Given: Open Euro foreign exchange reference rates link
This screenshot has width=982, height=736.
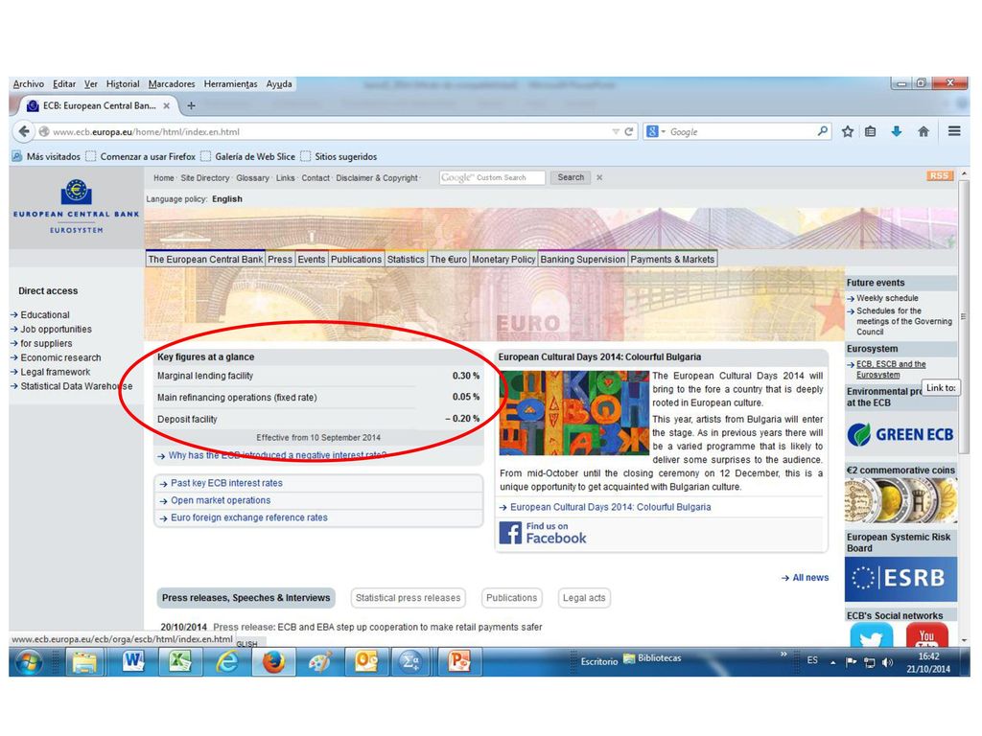Looking at the screenshot, I should click(x=249, y=517).
